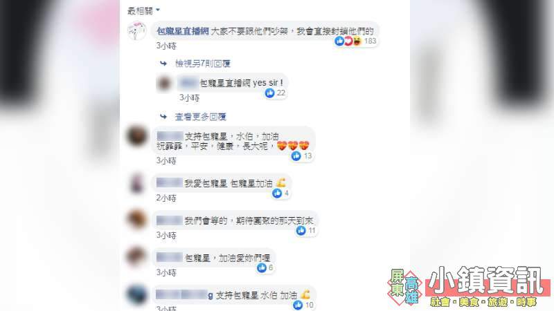The image size is (554, 311).
Task: Click like icon with 10 count
Action: (298, 305)
